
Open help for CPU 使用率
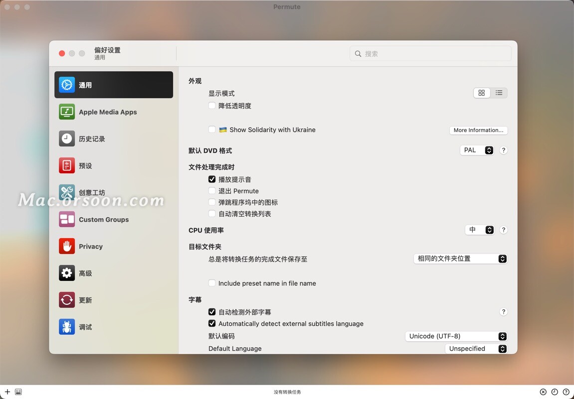503,230
